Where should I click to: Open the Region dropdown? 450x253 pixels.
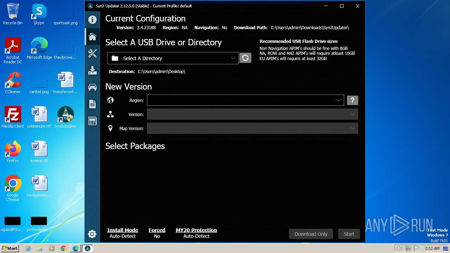click(x=245, y=100)
